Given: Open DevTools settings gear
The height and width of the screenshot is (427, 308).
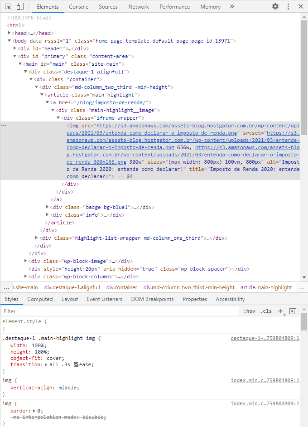Looking at the screenshot, I should [x=275, y=7].
